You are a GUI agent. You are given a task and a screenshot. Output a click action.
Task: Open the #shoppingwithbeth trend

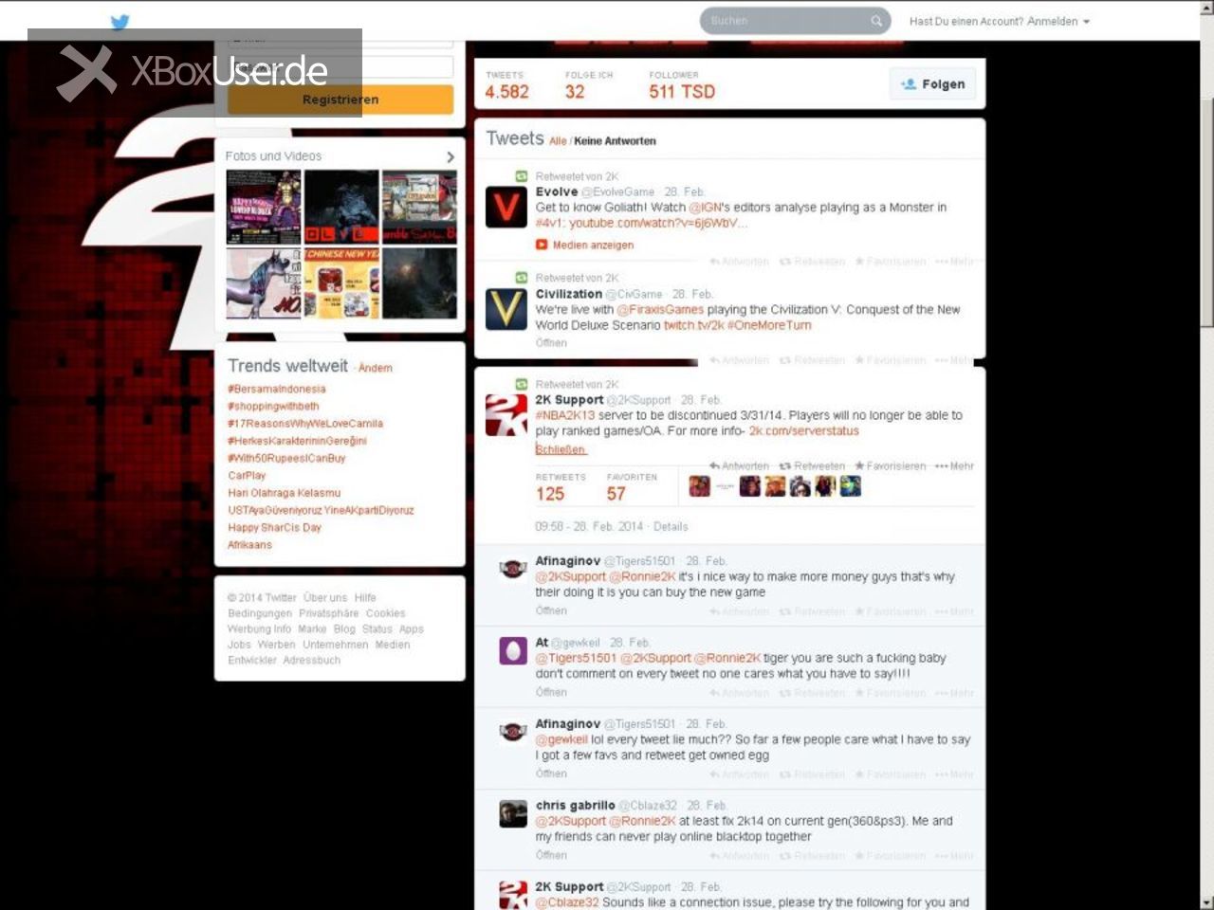273,406
